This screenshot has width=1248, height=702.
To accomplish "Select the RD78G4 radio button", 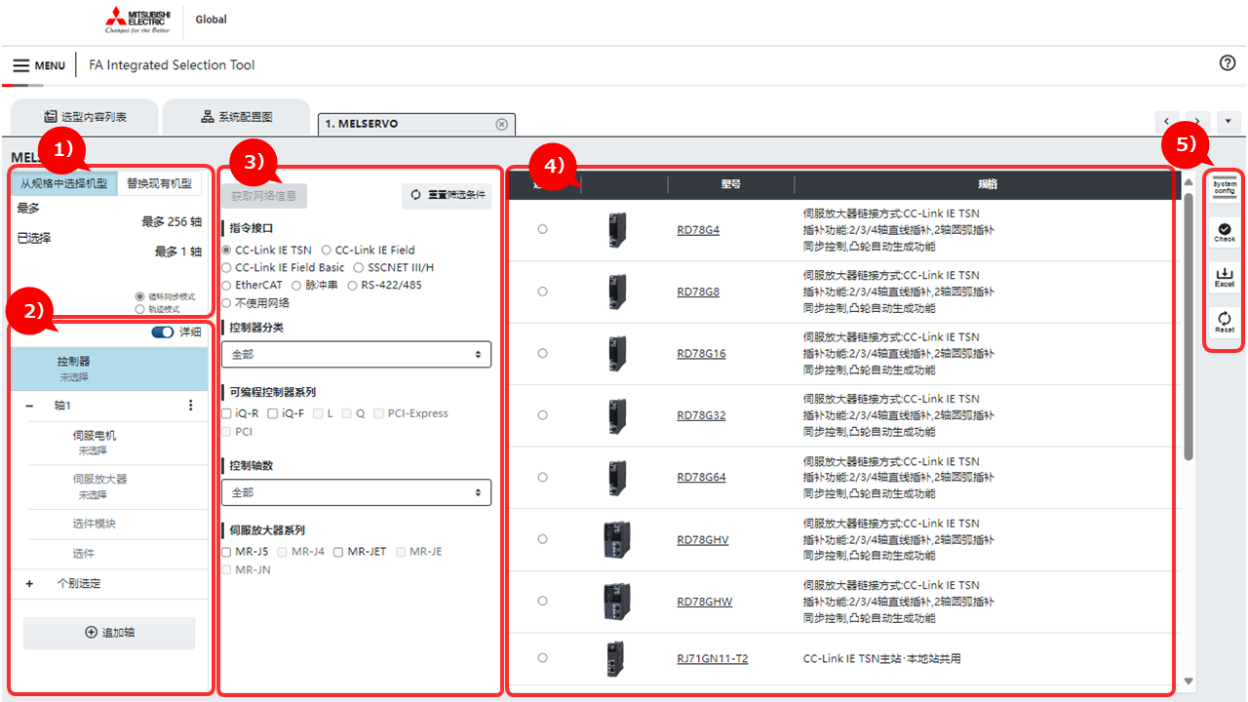I will (542, 229).
